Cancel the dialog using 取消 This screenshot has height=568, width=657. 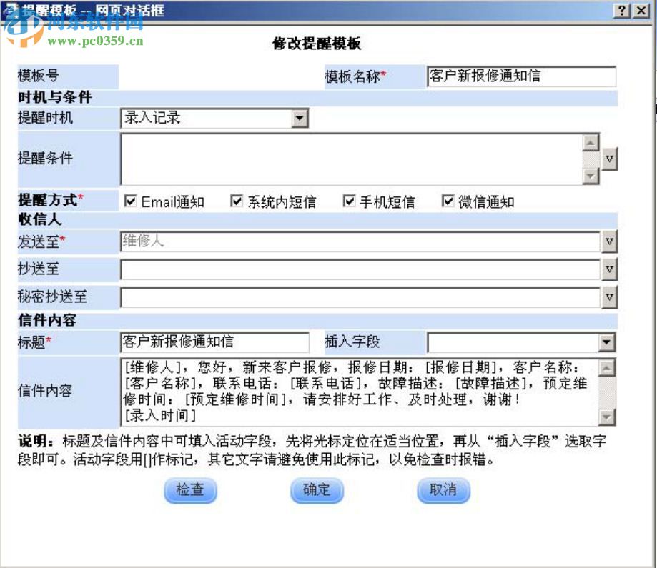click(x=443, y=491)
